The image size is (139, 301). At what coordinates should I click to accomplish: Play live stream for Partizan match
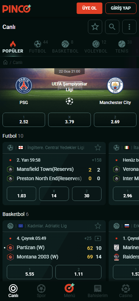(x=98, y=238)
